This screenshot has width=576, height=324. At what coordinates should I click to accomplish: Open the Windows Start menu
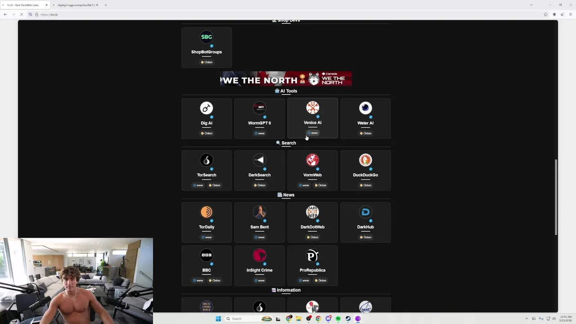pyautogui.click(x=218, y=319)
